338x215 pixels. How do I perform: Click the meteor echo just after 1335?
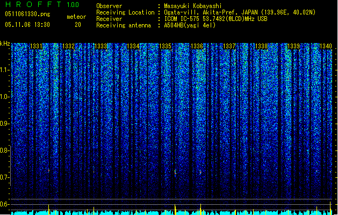coord(175,173)
